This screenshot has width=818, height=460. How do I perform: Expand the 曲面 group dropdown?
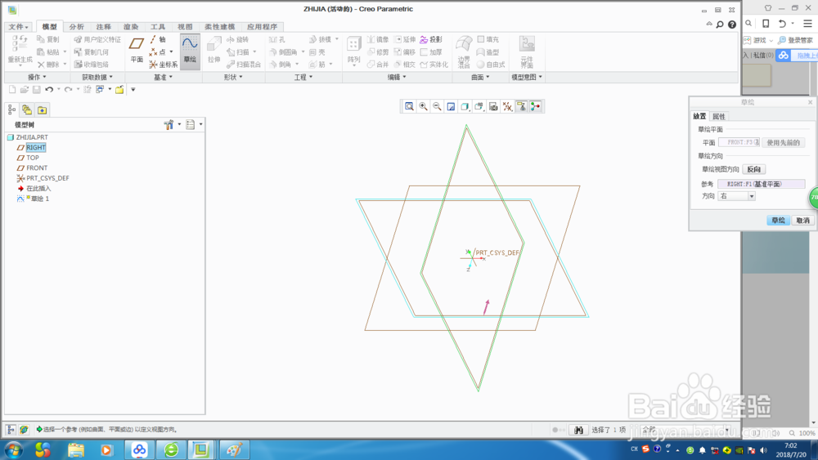480,77
